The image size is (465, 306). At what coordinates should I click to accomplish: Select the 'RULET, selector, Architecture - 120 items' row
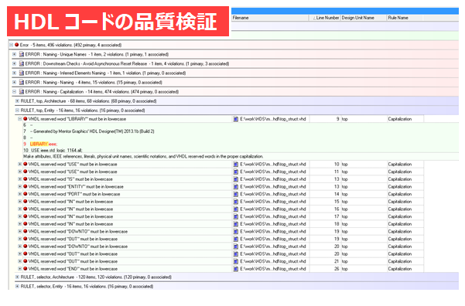(x=237, y=277)
